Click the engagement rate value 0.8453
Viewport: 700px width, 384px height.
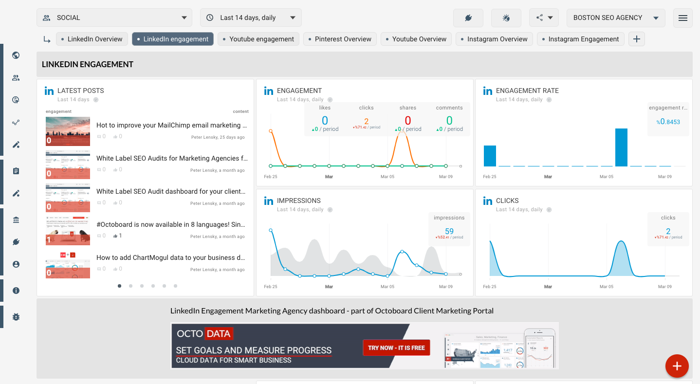click(668, 122)
